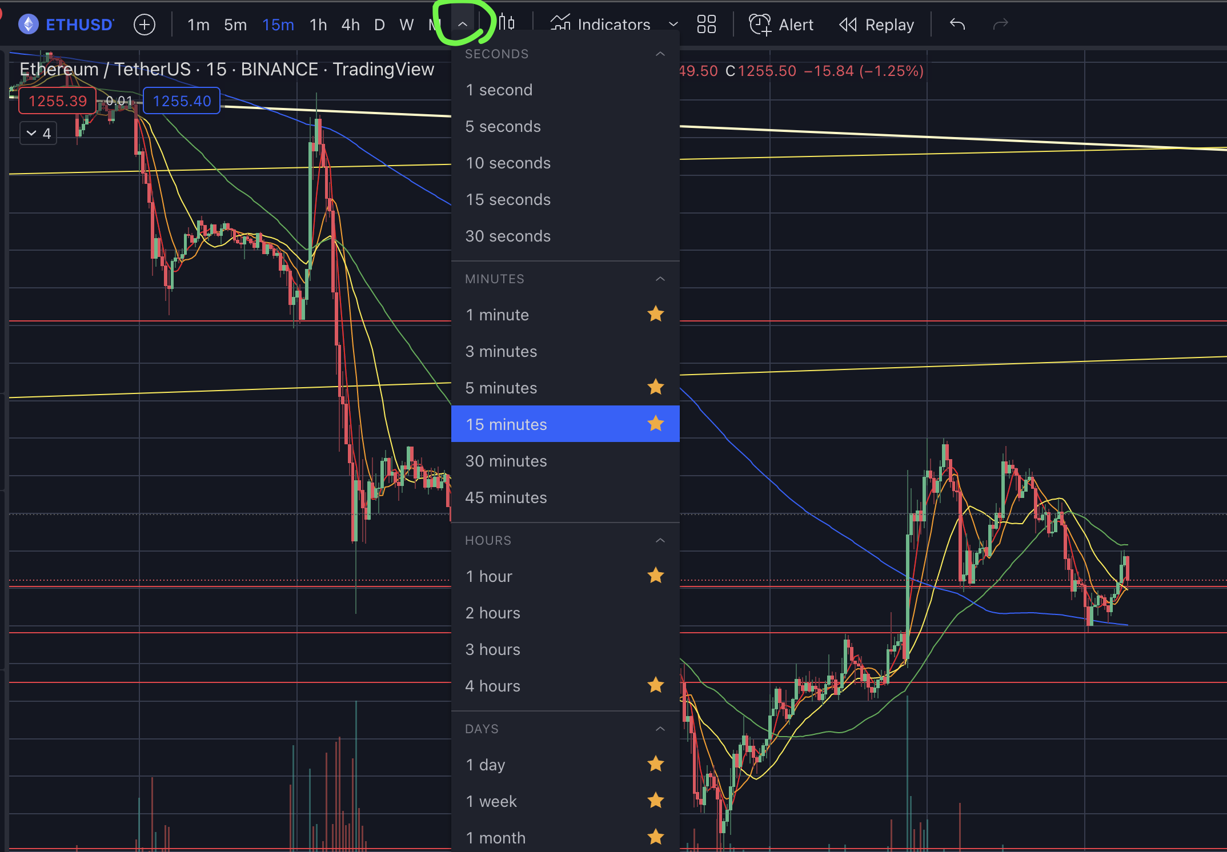Expand the collapsed indicators legend showing 4
The image size is (1227, 852).
(38, 134)
